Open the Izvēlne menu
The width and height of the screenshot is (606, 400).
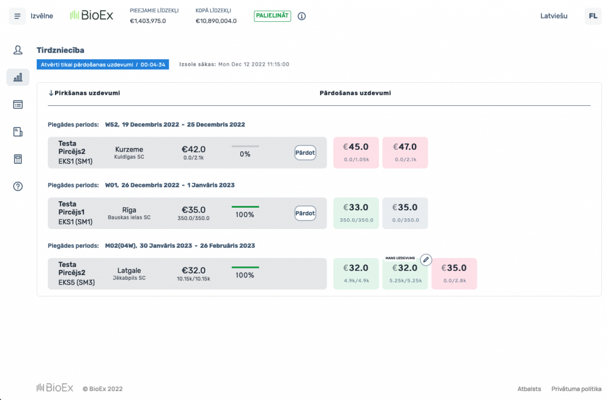click(x=41, y=16)
